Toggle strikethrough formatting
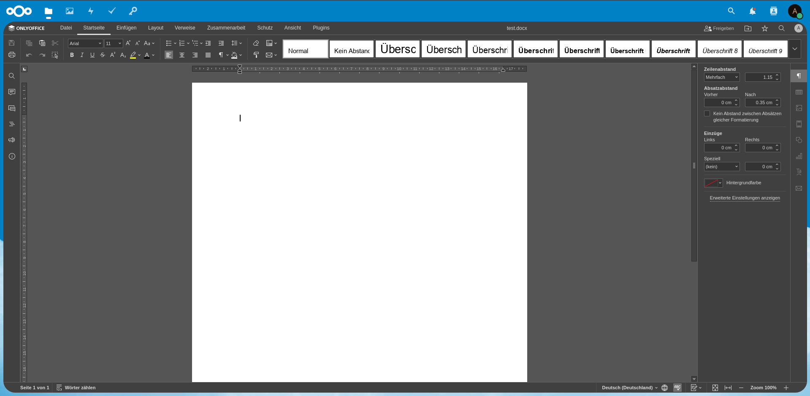The width and height of the screenshot is (810, 396). coord(103,55)
